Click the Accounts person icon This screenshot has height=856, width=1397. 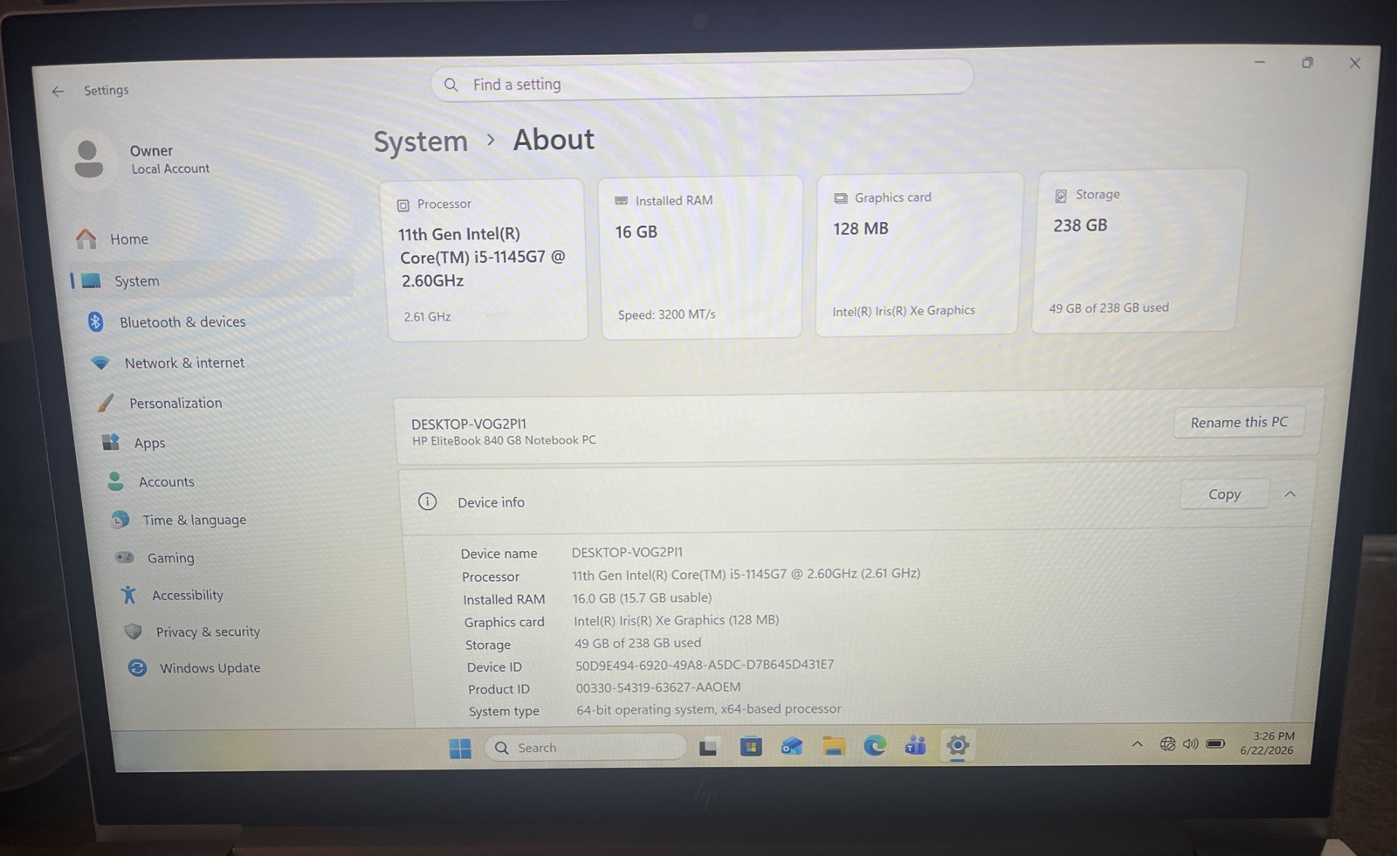click(115, 481)
